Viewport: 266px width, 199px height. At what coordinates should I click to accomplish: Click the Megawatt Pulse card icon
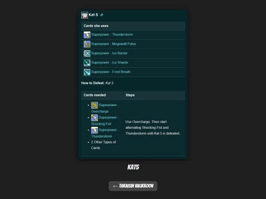pyautogui.click(x=87, y=44)
